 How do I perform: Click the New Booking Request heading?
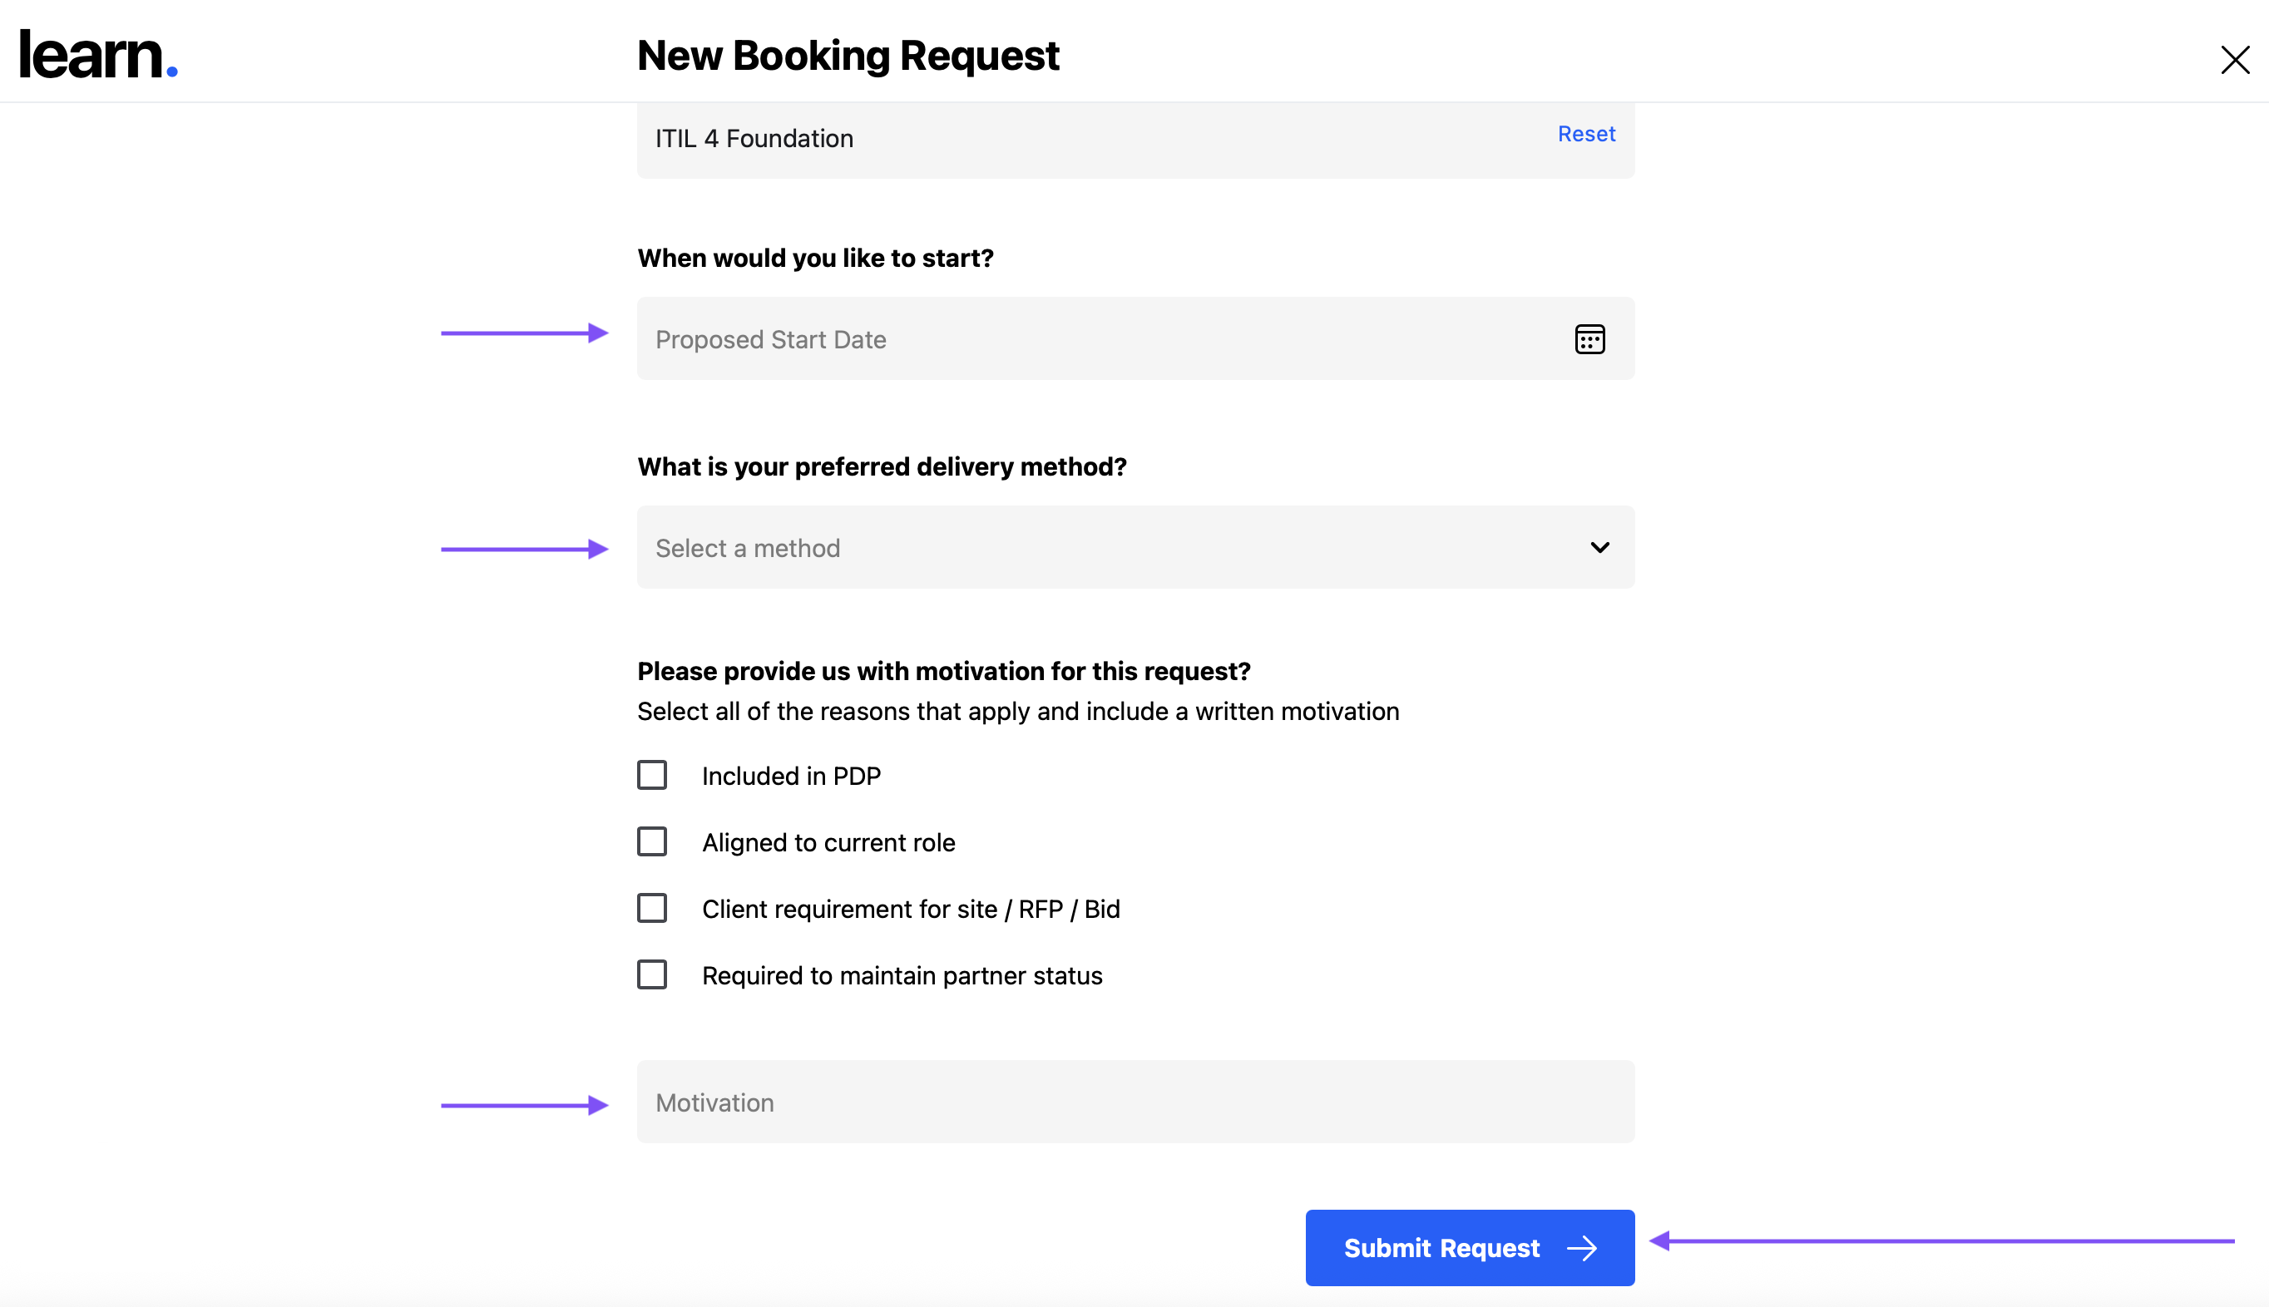(x=848, y=56)
